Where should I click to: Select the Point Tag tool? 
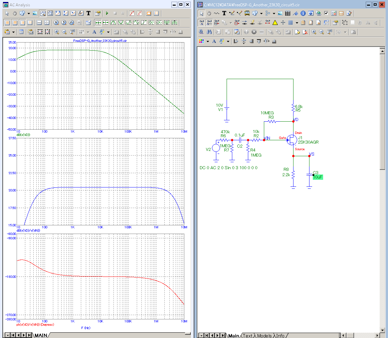pos(73,13)
